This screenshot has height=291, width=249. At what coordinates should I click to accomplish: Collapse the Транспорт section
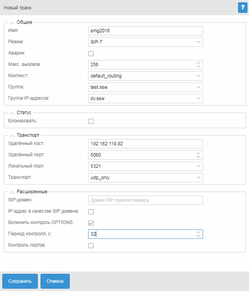point(12,136)
